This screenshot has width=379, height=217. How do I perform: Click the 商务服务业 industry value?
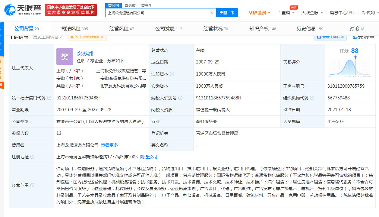coord(207,121)
